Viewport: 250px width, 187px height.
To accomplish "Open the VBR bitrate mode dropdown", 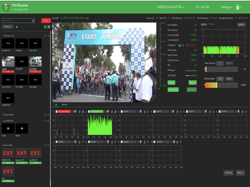I will [x=229, y=79].
